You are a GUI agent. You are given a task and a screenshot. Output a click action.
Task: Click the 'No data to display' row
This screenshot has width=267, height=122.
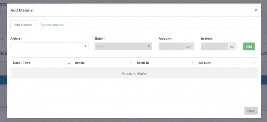[x=134, y=73]
